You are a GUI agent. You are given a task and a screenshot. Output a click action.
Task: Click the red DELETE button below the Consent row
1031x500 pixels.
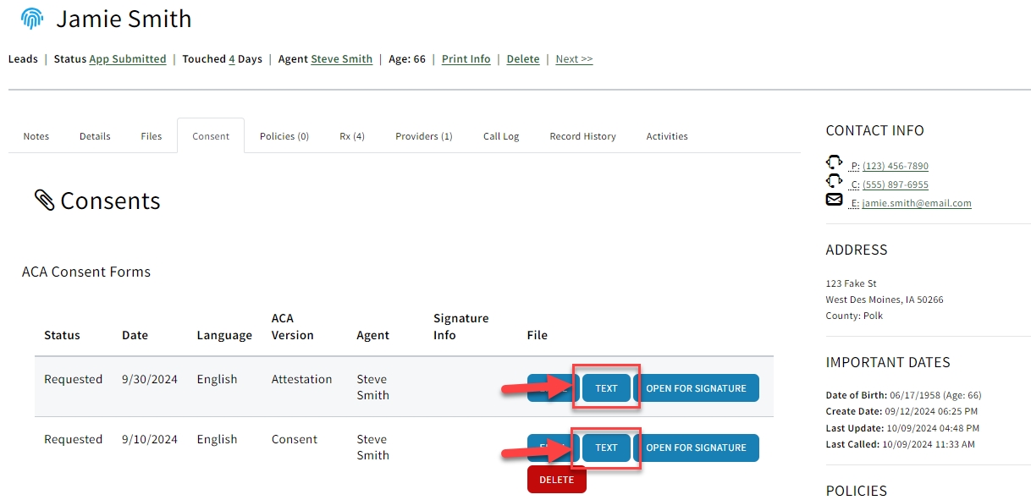point(556,479)
